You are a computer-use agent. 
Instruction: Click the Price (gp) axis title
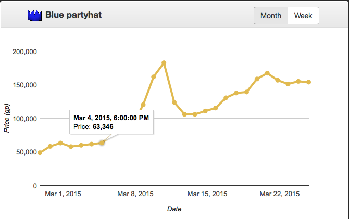[7, 118]
